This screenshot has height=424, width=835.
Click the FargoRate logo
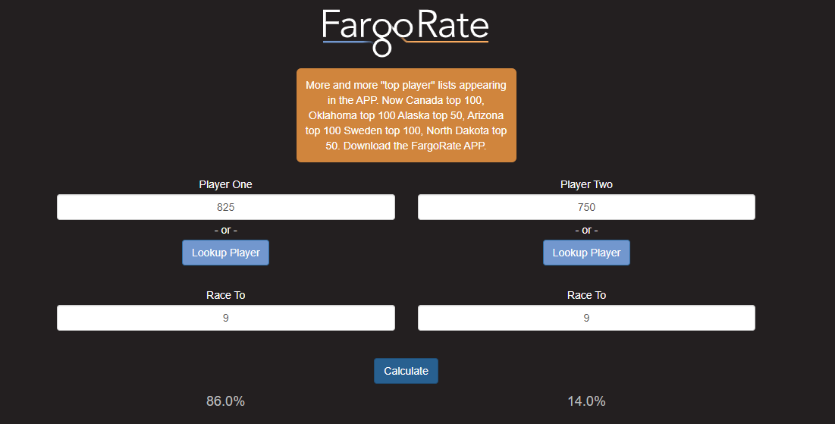(405, 30)
